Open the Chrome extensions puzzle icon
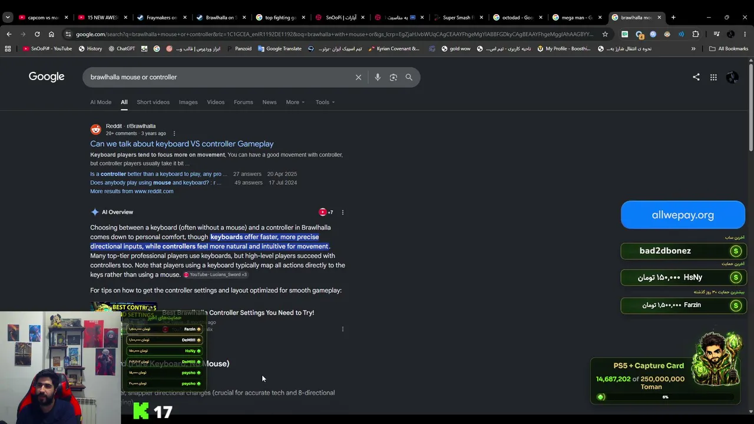 coord(696,34)
